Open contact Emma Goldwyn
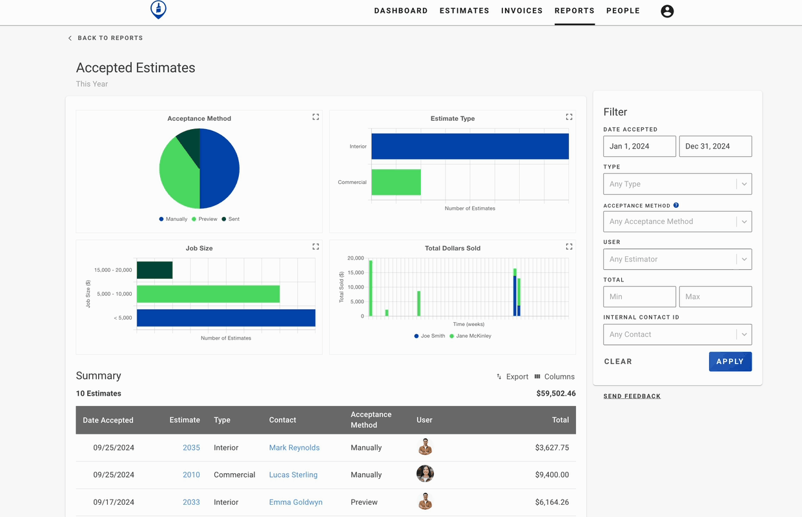The image size is (802, 517). (x=296, y=502)
